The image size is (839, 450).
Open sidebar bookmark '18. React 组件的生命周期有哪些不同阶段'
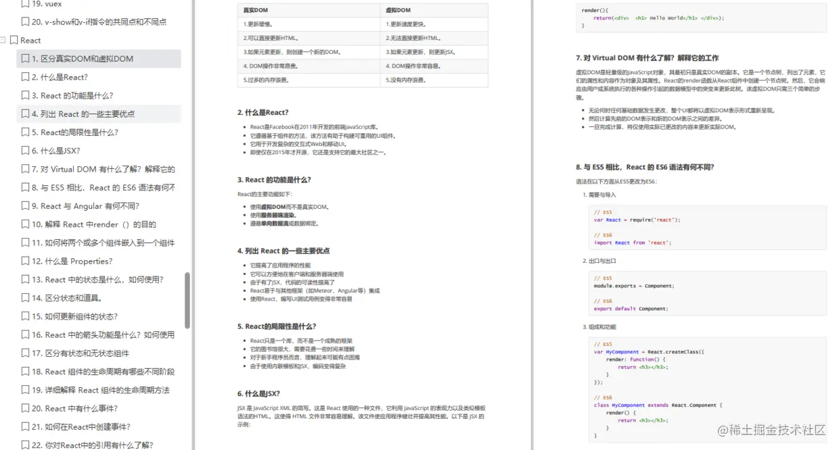click(98, 372)
